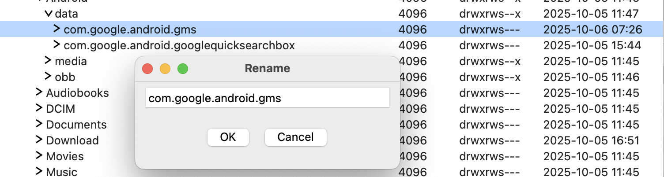Screen dimensions: 664x177
Task: Expand the Music folder
Action: [39, 172]
